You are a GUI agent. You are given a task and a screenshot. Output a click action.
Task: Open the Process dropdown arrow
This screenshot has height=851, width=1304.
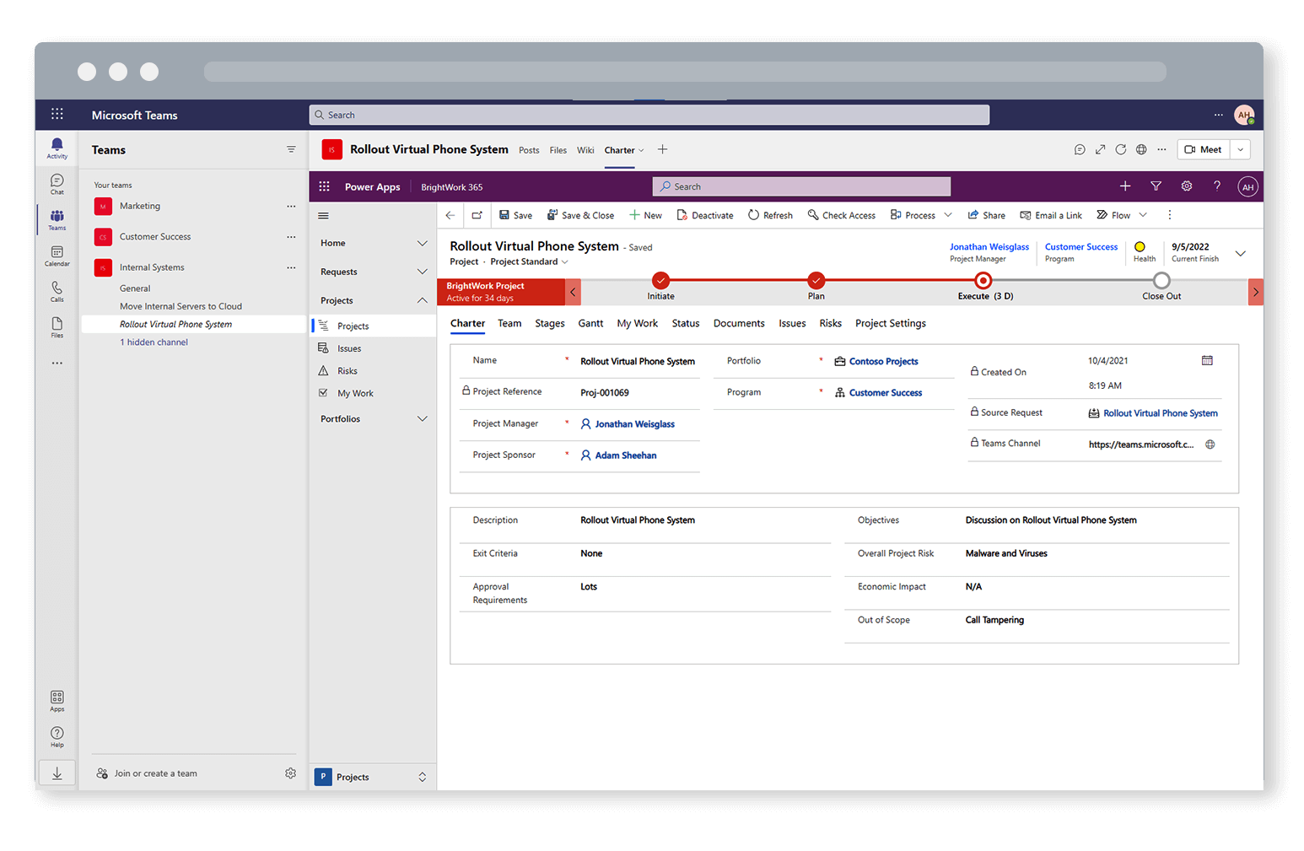(947, 215)
